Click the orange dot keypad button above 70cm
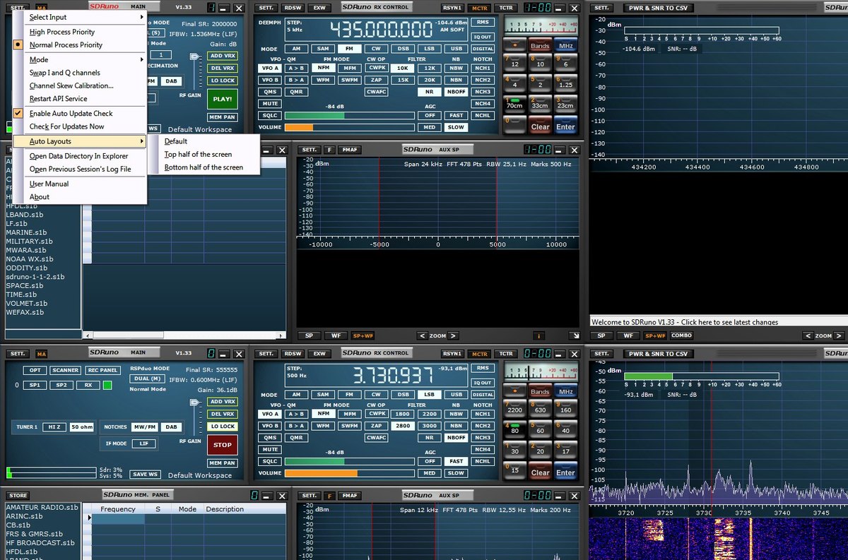The height and width of the screenshot is (560, 848). point(514,45)
